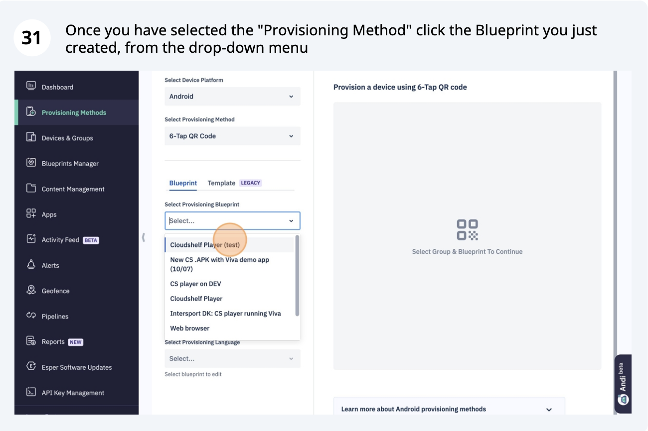Open the Andi beta assistant widget
Screen dimensions: 648x431
623,383
